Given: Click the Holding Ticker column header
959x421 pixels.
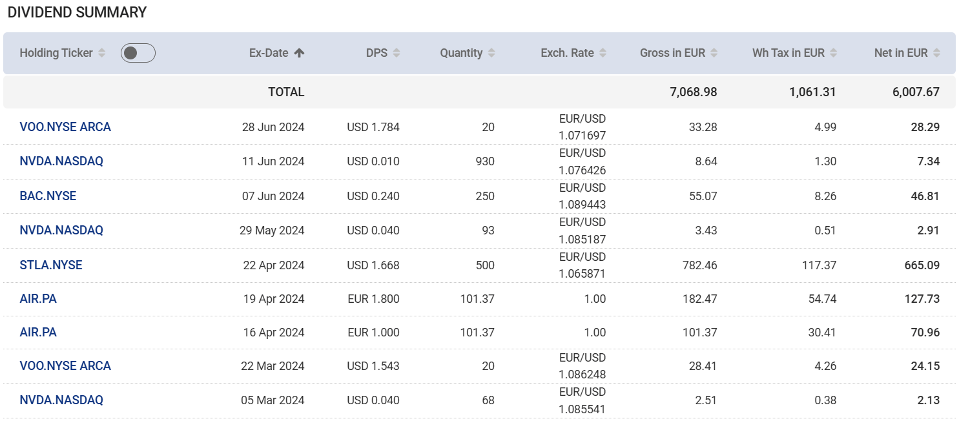Looking at the screenshot, I should pos(56,53).
